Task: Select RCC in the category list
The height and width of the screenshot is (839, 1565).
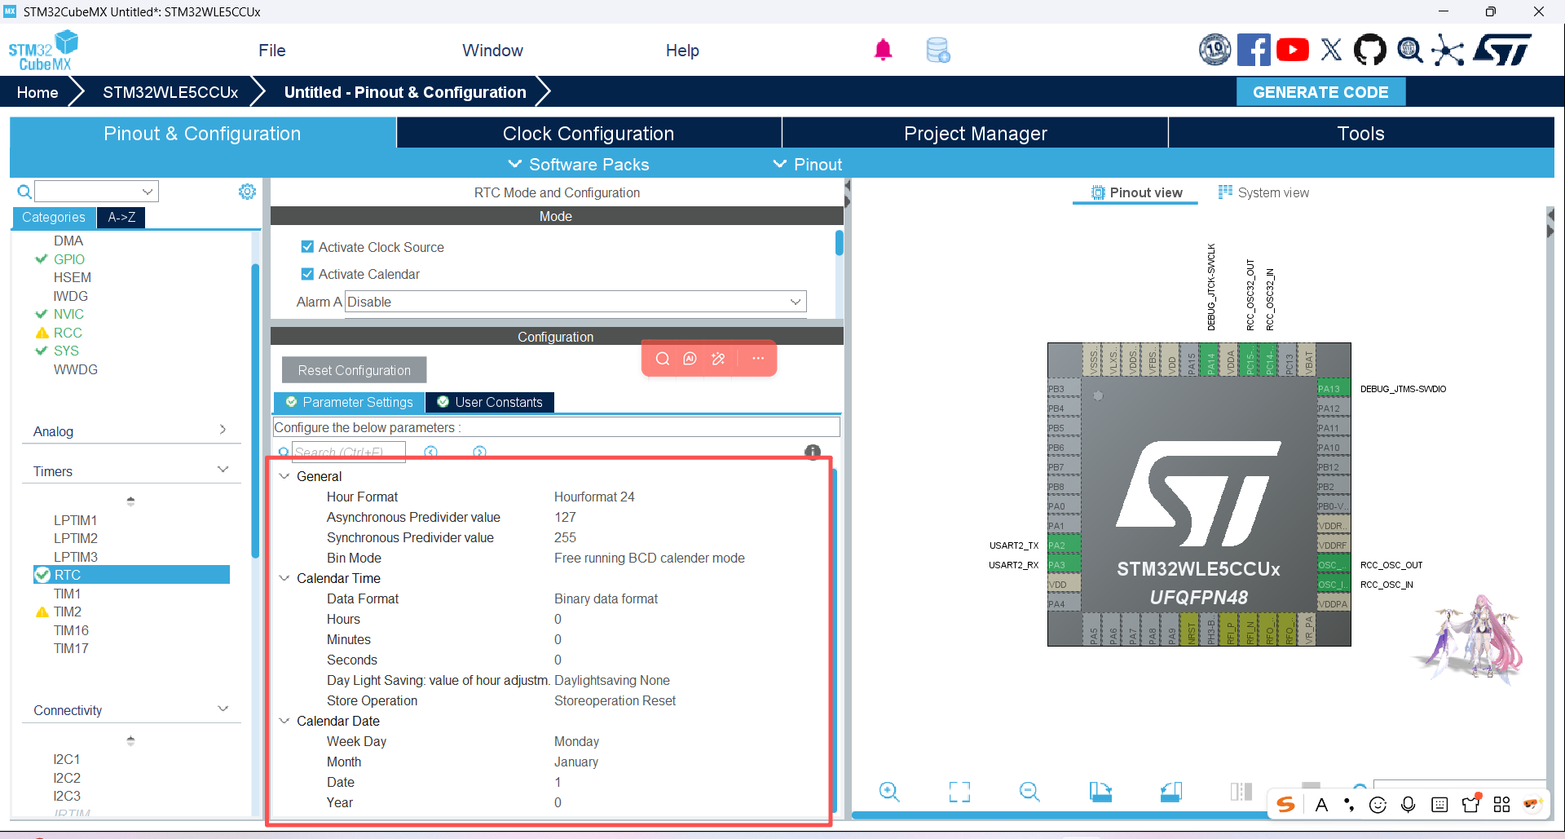Action: [68, 333]
